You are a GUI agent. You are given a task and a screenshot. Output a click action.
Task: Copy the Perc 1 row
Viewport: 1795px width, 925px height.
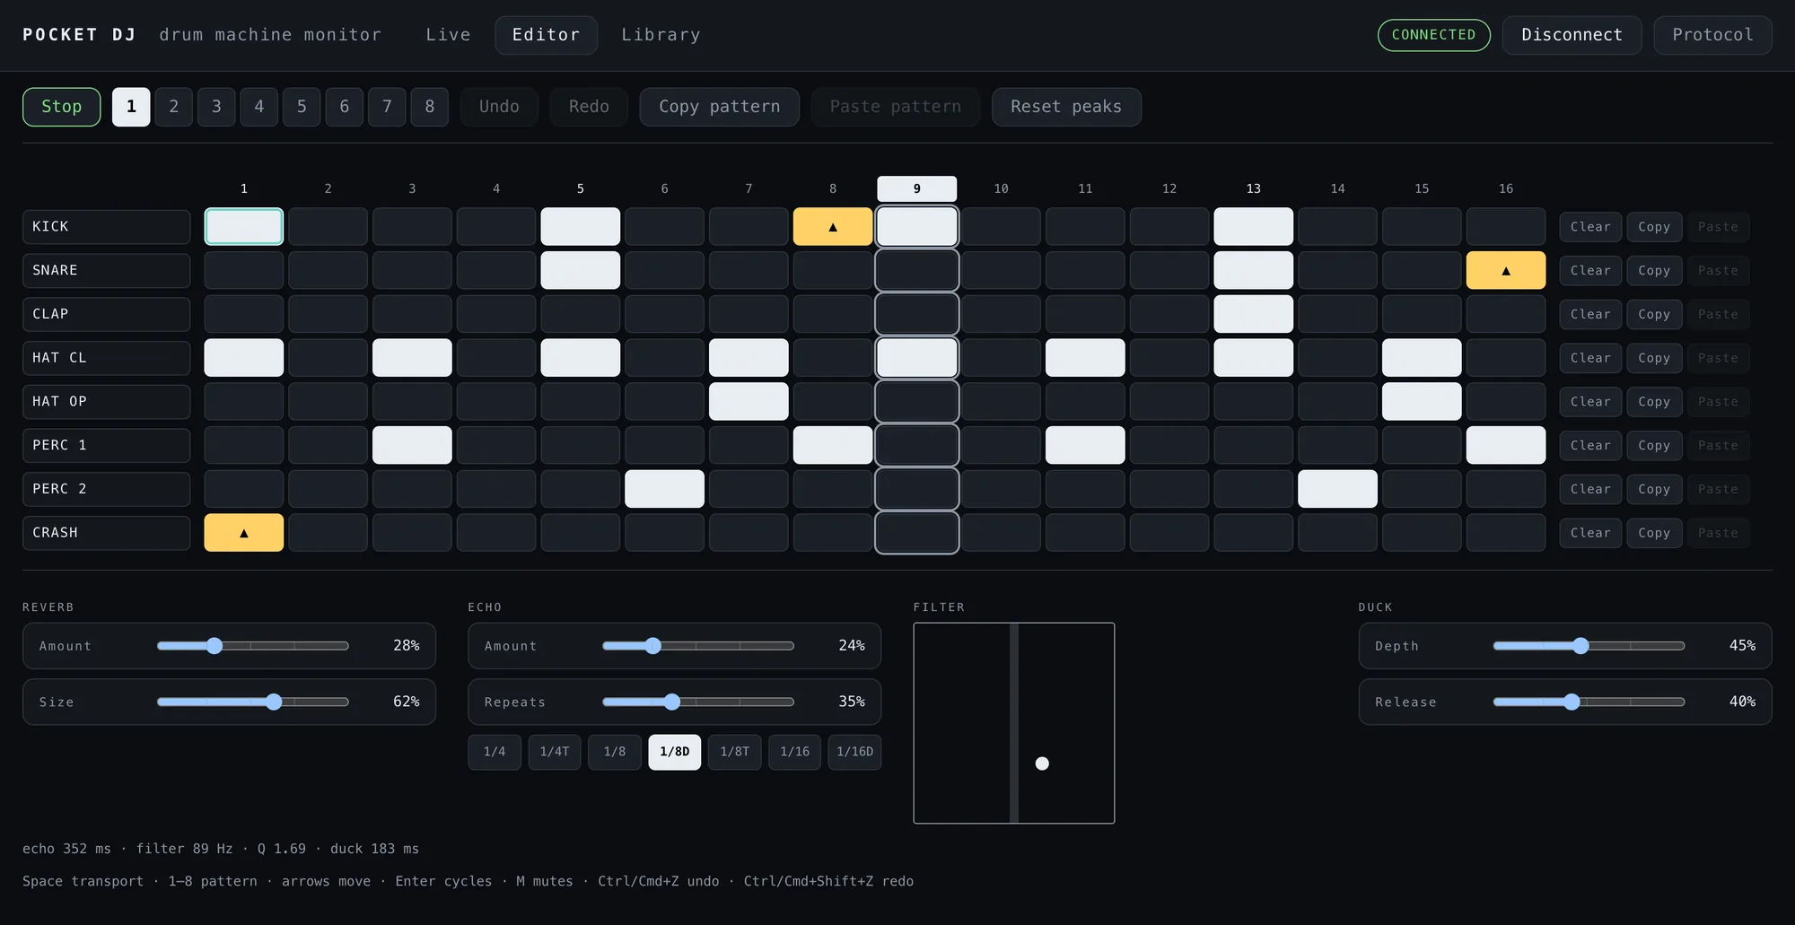[x=1653, y=445]
